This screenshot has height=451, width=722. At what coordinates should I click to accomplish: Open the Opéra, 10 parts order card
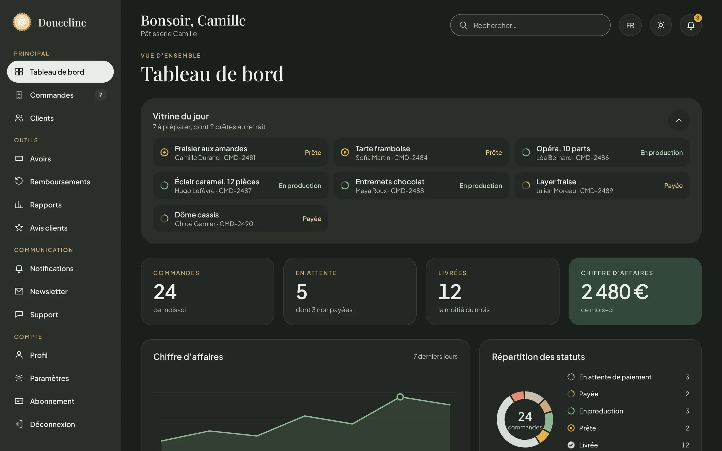click(602, 152)
